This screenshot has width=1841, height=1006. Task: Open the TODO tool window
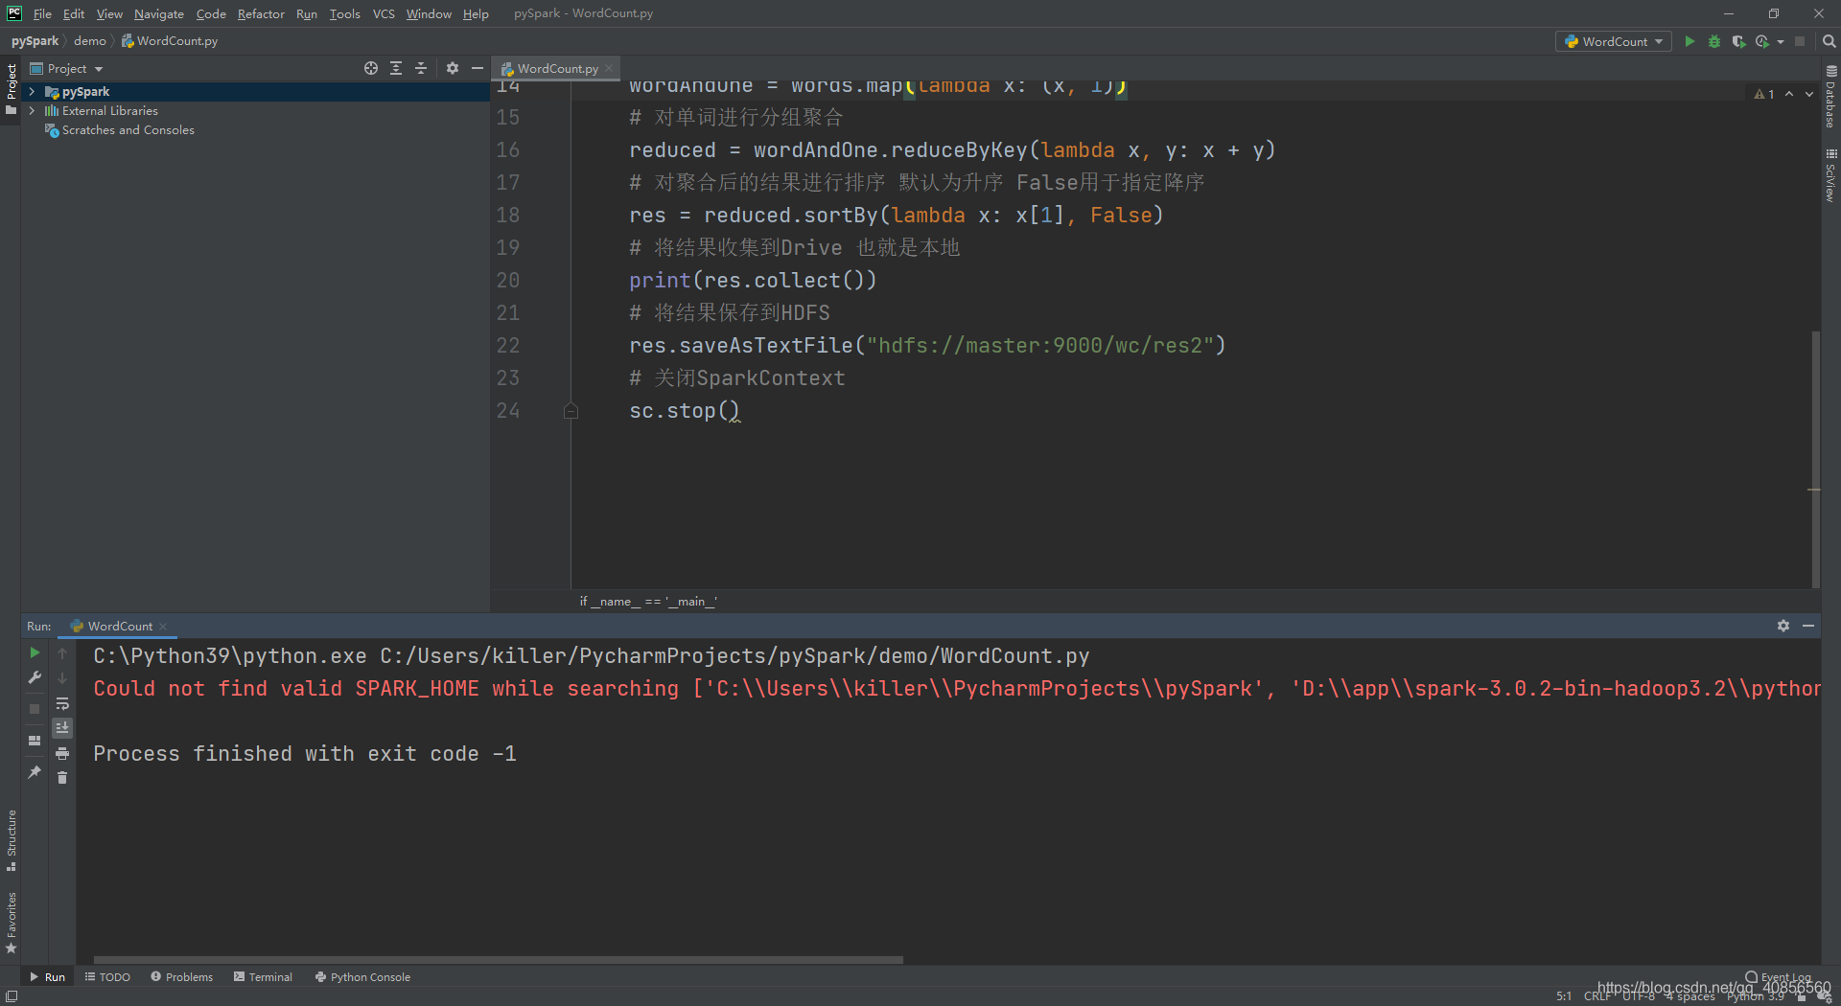pos(107,977)
